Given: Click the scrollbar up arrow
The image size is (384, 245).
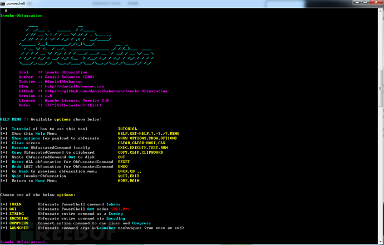Looking at the screenshot, I should [380, 11].
